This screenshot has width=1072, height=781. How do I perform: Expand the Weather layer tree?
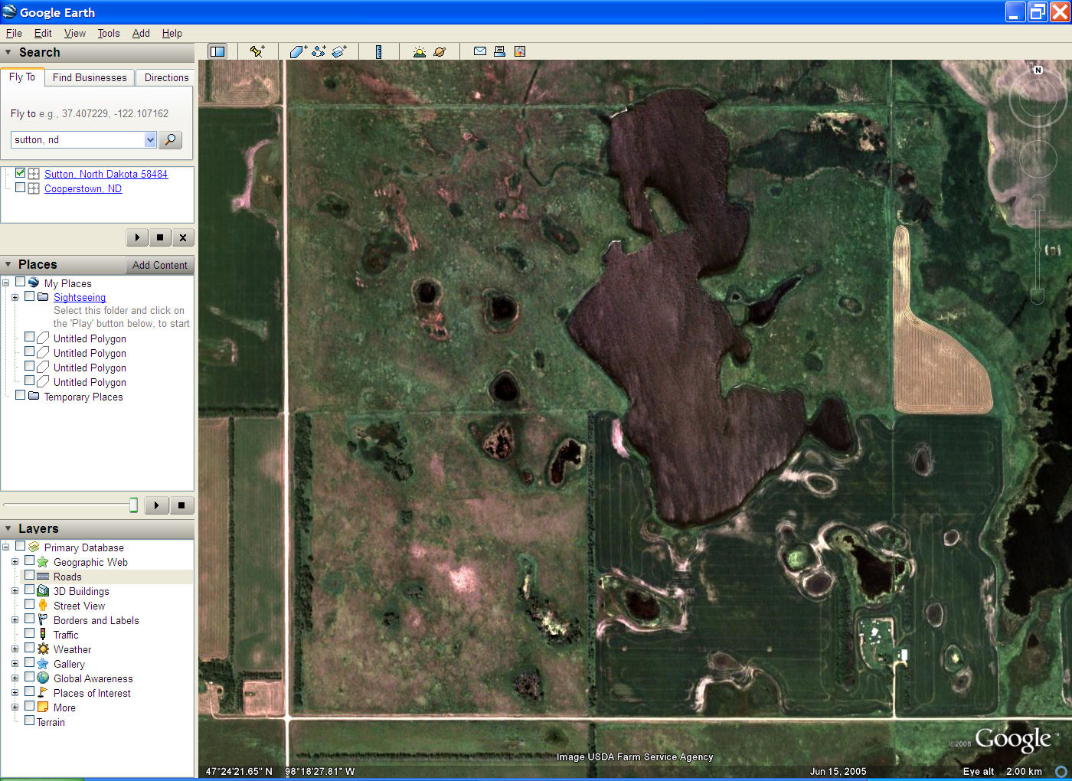(x=15, y=649)
